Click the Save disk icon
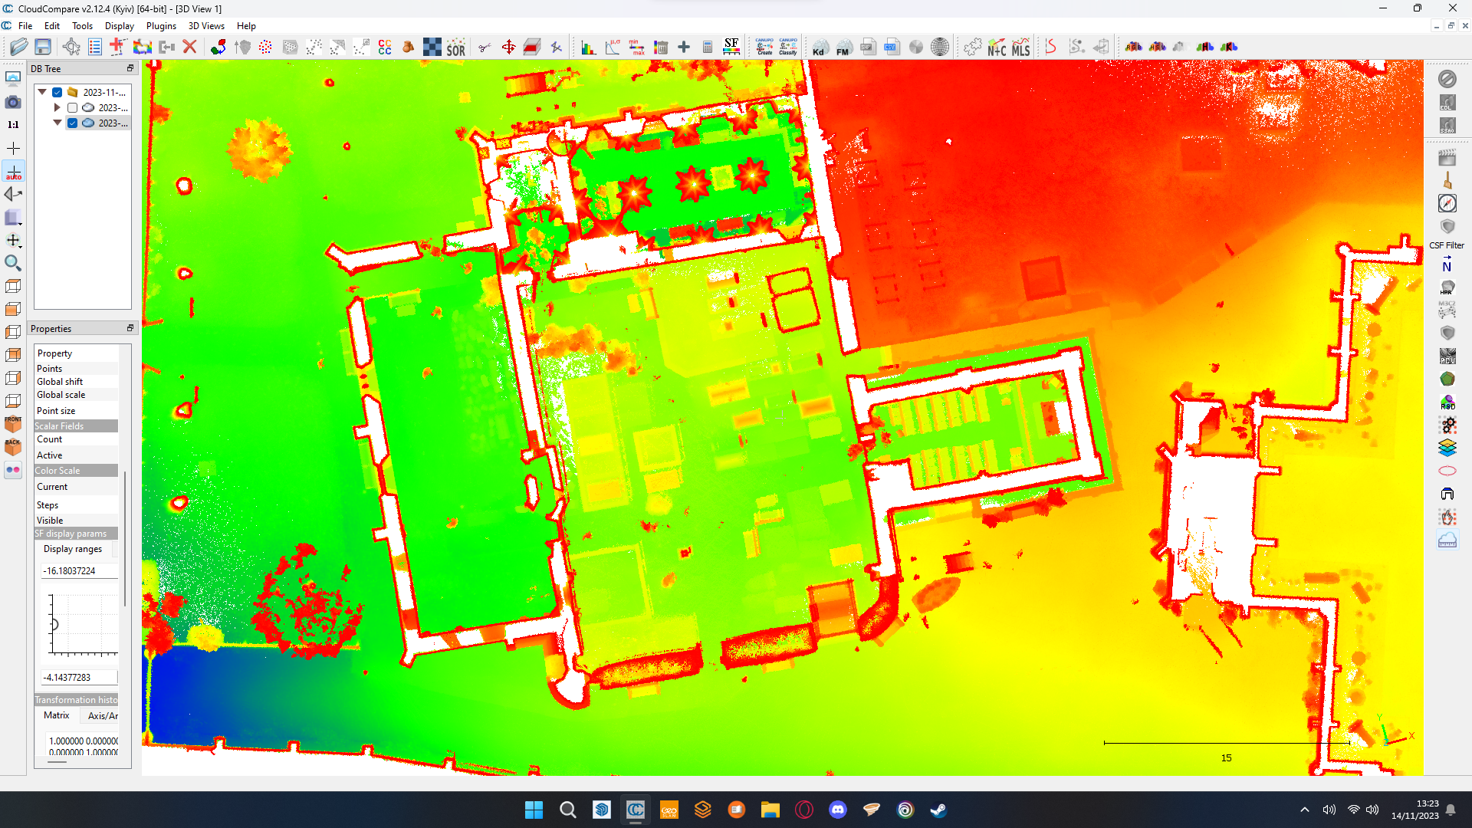 point(43,47)
